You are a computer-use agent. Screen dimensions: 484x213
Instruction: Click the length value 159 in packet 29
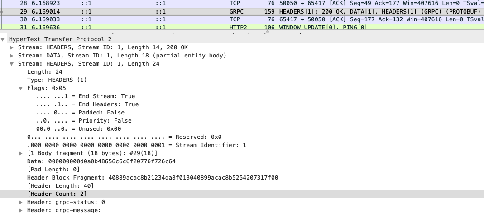click(x=270, y=12)
